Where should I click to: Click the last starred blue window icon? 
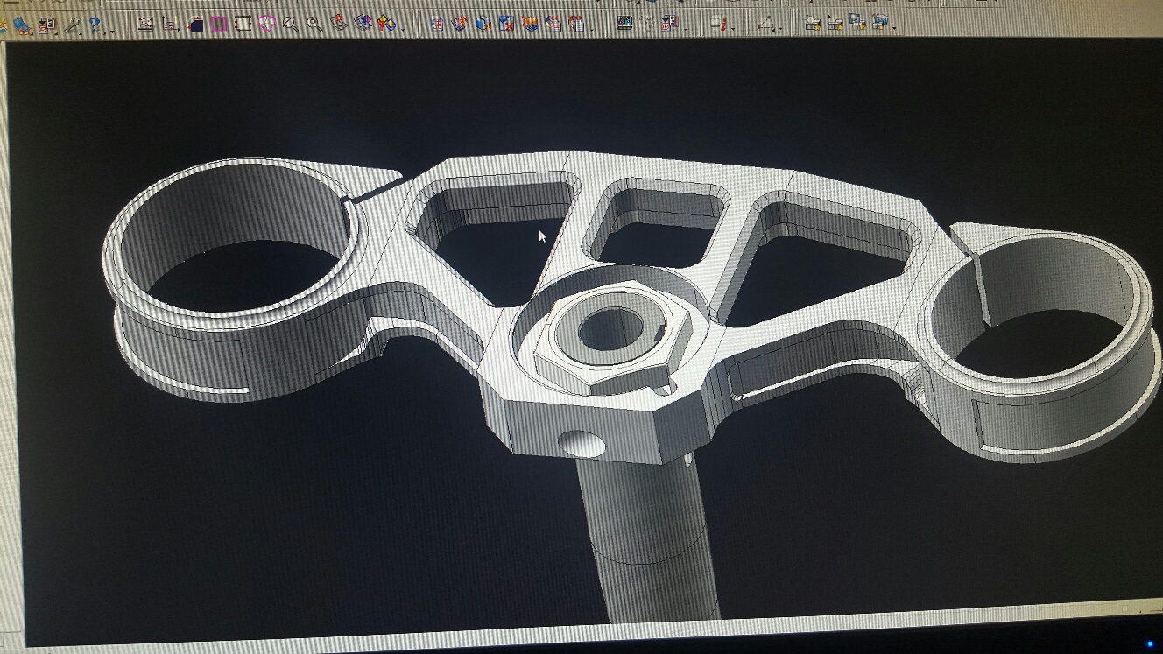(x=881, y=22)
